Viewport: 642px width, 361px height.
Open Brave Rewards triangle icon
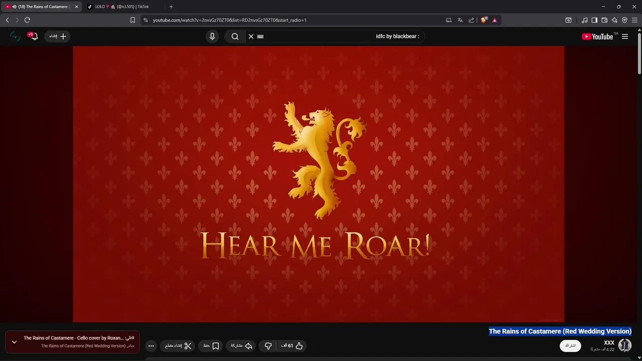click(495, 20)
